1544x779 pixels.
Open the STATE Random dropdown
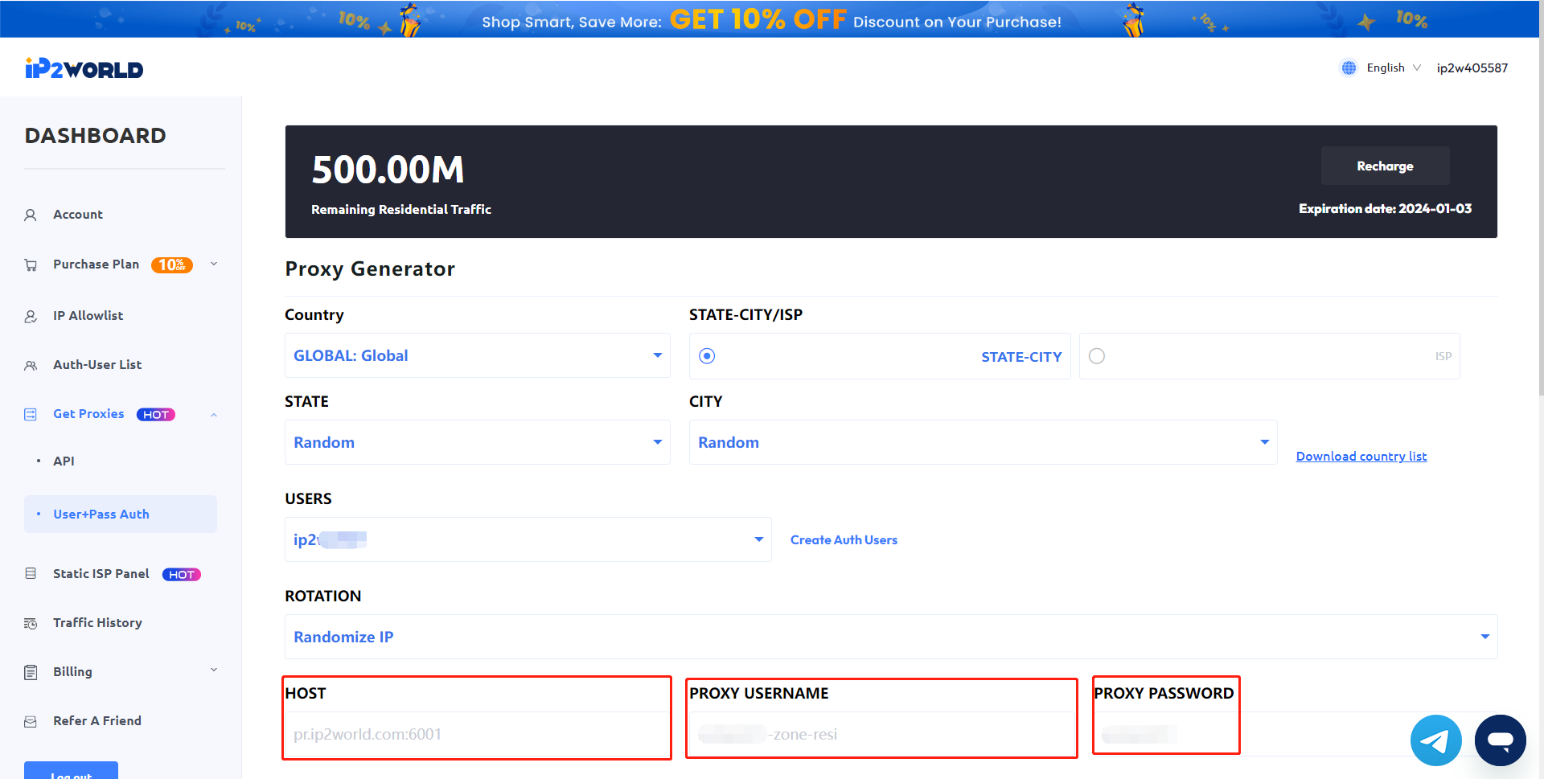click(478, 442)
